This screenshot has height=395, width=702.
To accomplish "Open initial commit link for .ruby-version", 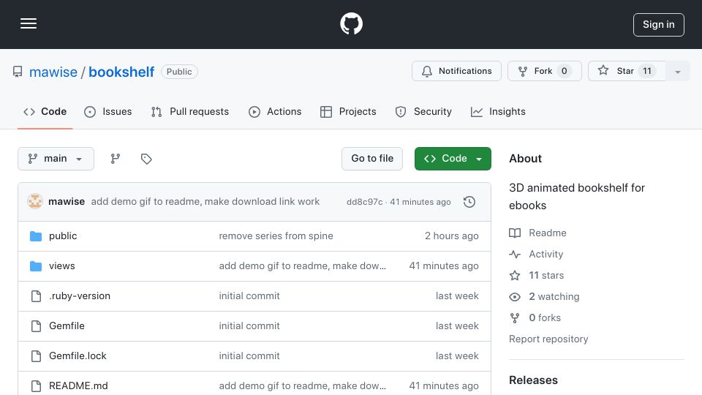I will tap(249, 296).
